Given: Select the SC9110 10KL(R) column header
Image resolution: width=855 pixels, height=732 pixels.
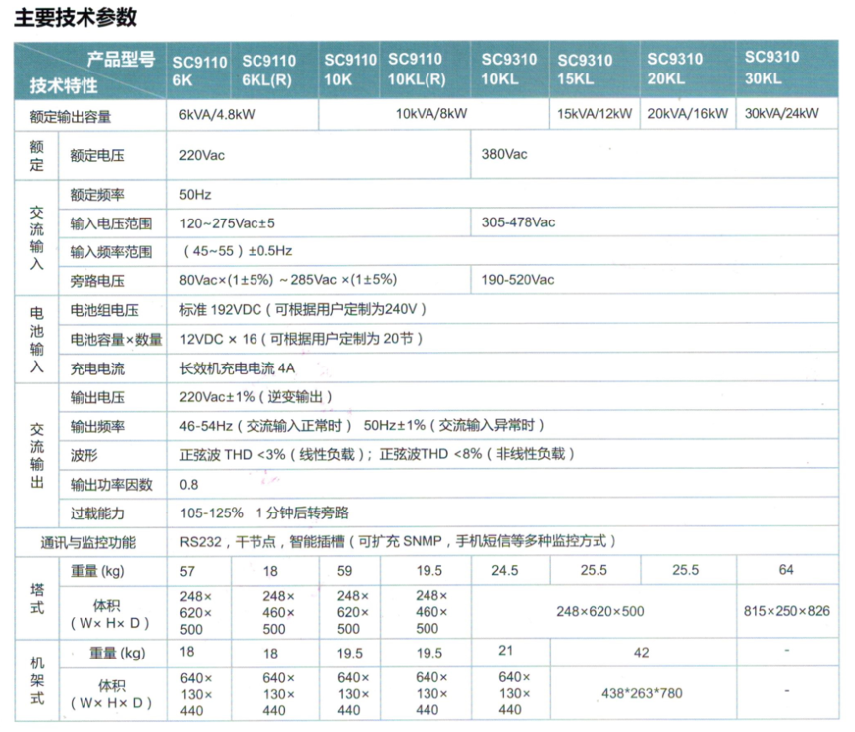Looking at the screenshot, I should point(417,70).
